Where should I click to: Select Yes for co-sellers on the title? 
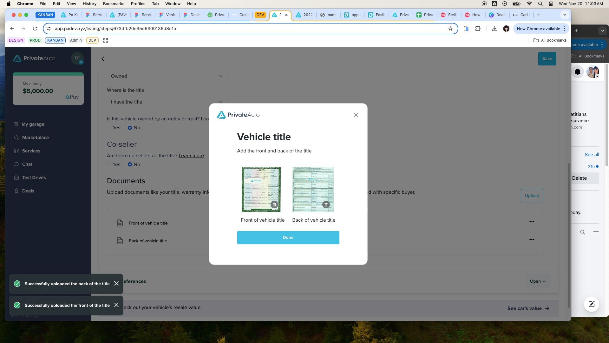(109, 165)
